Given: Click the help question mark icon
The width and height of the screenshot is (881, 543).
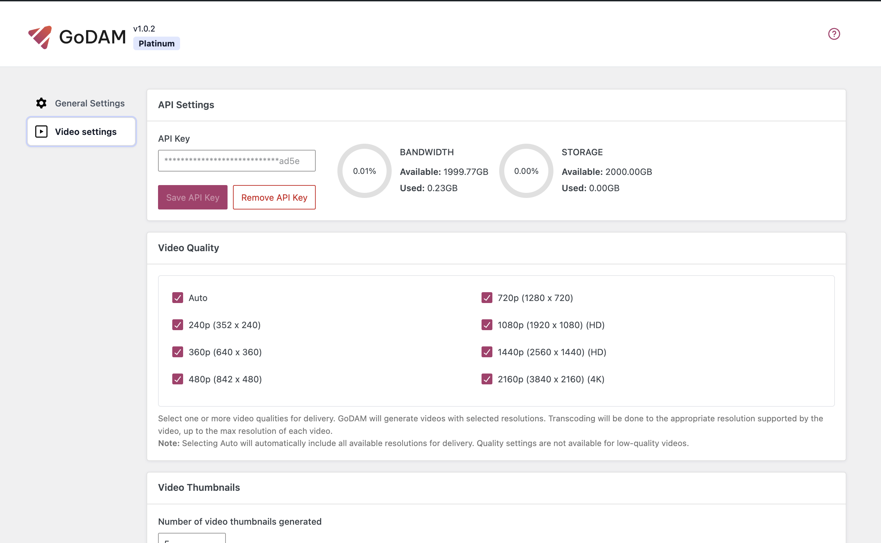Looking at the screenshot, I should tap(834, 34).
